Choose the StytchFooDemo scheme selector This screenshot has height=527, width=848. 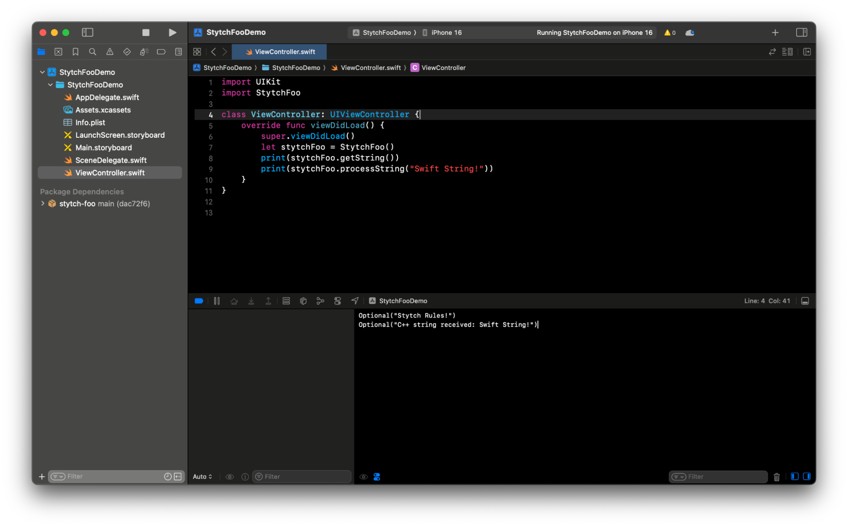coord(382,33)
